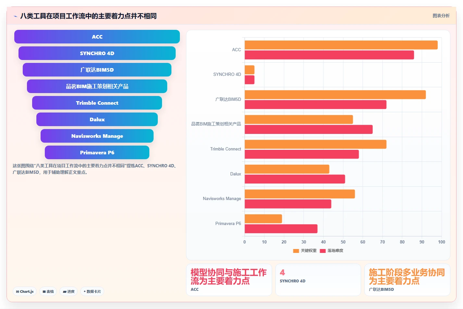Select the ACC funnel bar
This screenshot has width=463, height=309.
(x=97, y=37)
